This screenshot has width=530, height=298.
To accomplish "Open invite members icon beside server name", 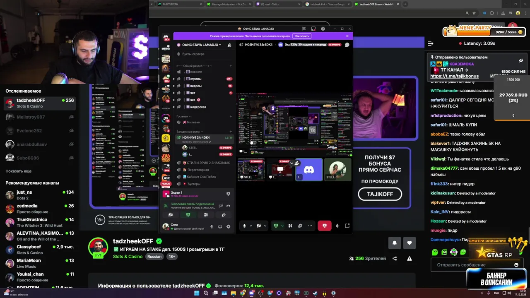I will coord(229,45).
